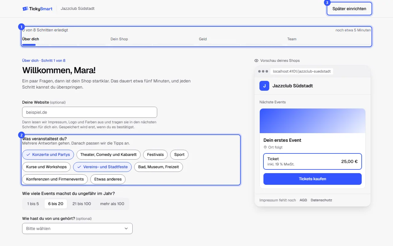This screenshot has width=393, height=246.
Task: Click the eye icon beside Vorschau deines Shops
Action: tap(256, 61)
